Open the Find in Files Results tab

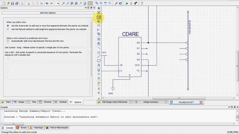coord(57,128)
